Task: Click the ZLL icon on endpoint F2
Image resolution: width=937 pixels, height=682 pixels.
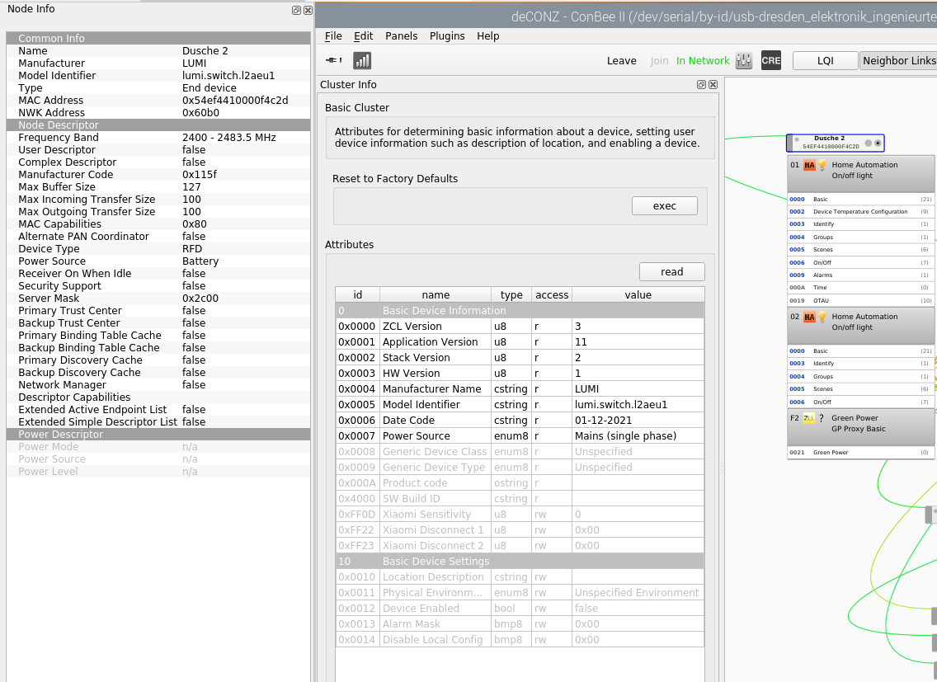Action: [x=808, y=418]
